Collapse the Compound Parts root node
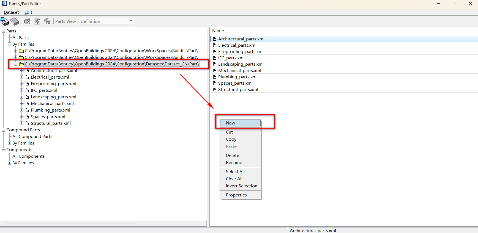The image size is (478, 233). (4, 130)
